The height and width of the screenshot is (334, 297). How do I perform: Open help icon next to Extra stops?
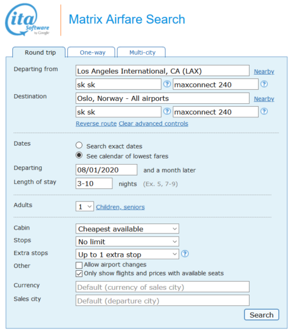185,254
